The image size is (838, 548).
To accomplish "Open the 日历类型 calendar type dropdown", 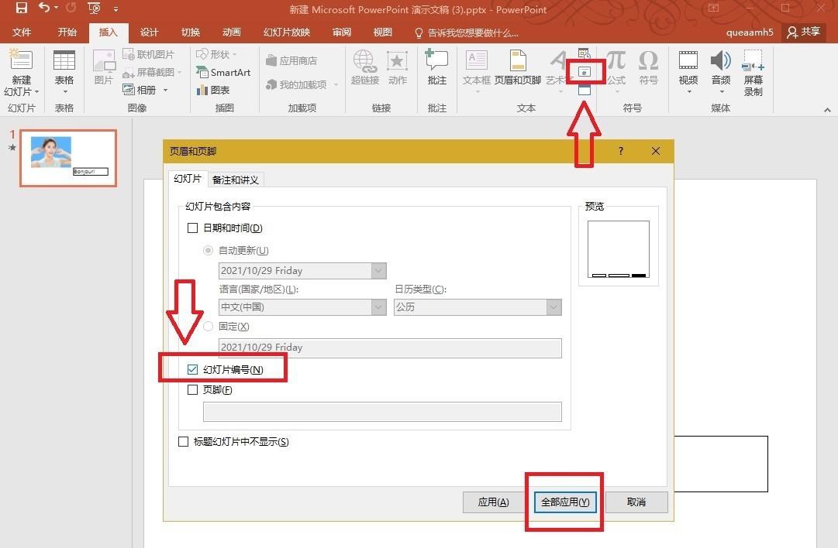I will click(x=553, y=307).
